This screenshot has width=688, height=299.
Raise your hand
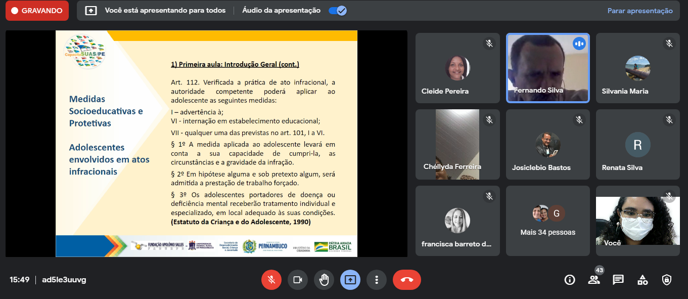324,280
